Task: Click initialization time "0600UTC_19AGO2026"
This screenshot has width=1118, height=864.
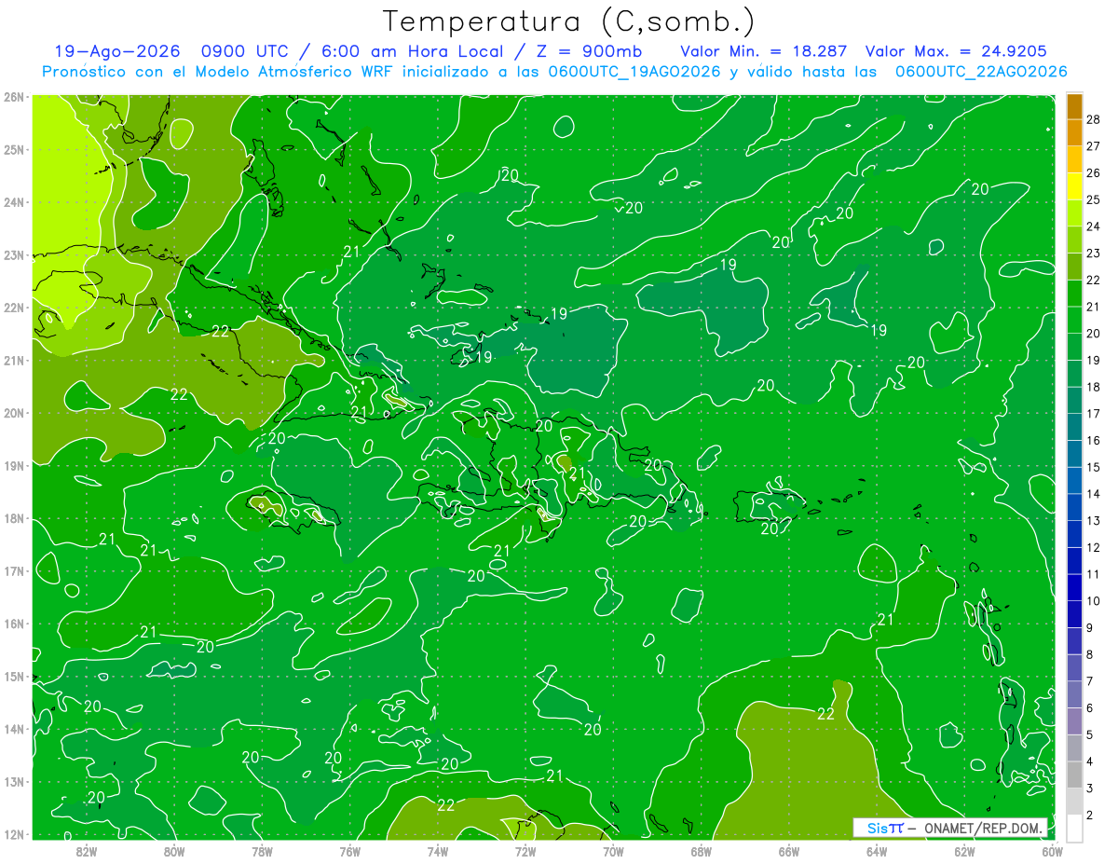Action: 634,72
